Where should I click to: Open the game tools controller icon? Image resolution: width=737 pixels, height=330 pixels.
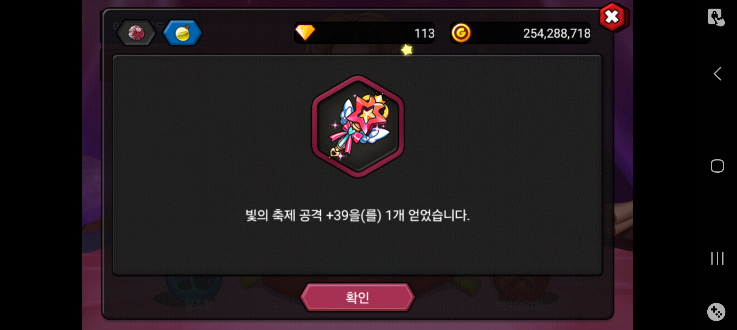coord(716,312)
